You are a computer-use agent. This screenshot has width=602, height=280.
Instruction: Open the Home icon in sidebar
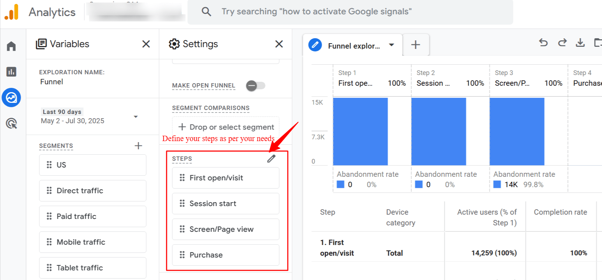click(11, 46)
